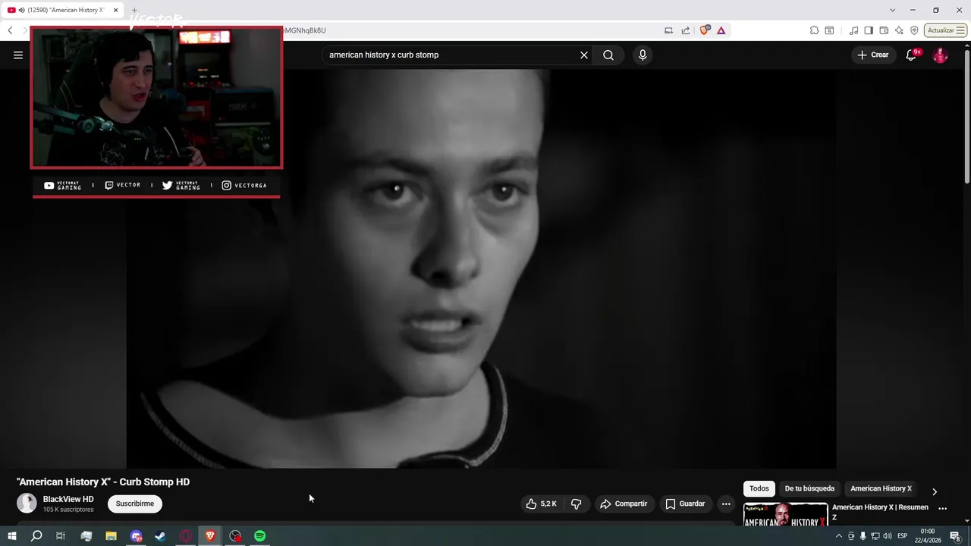Open the American History X Resumen thumbnail
The width and height of the screenshot is (971, 546).
(785, 514)
